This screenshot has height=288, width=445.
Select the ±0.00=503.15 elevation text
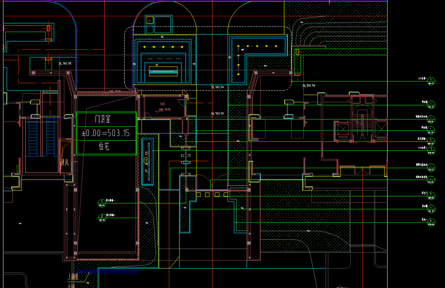pos(107,133)
